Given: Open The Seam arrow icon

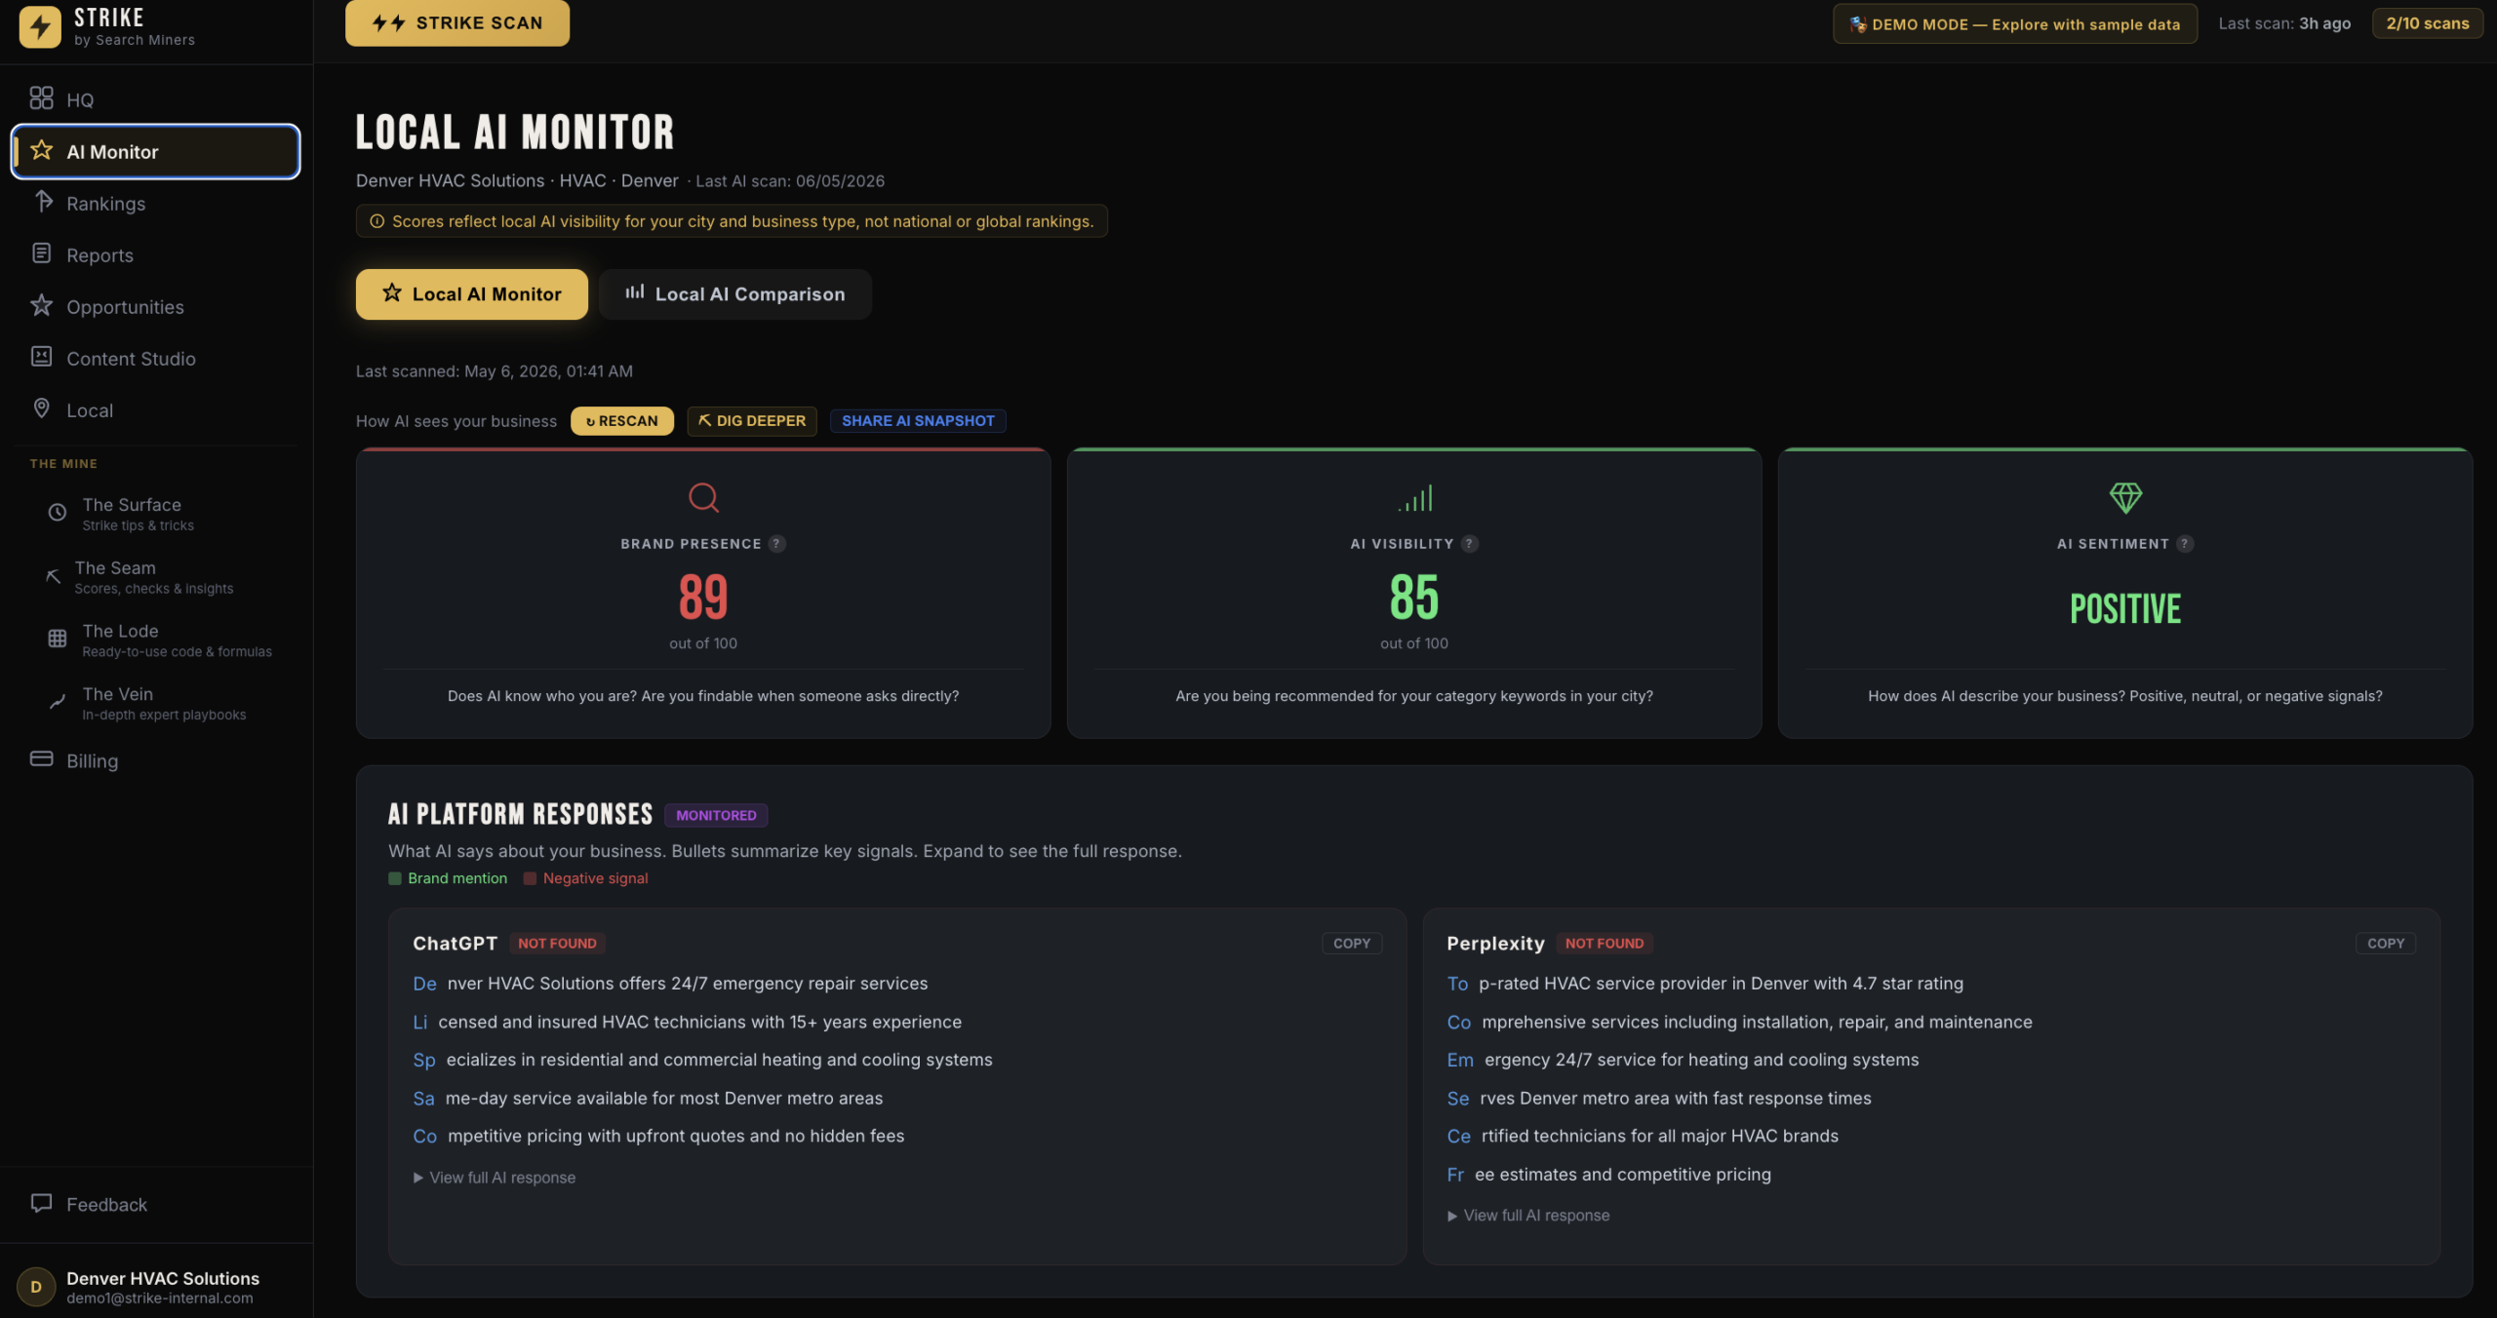Looking at the screenshot, I should pyautogui.click(x=53, y=576).
